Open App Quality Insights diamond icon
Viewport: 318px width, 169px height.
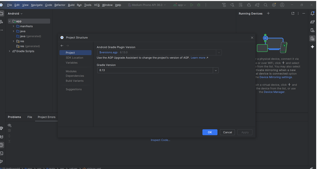1,128
